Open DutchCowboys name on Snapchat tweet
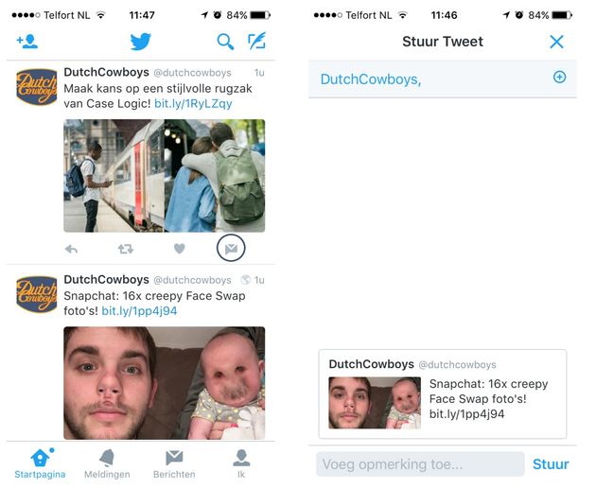596x489 pixels. pyautogui.click(x=106, y=279)
